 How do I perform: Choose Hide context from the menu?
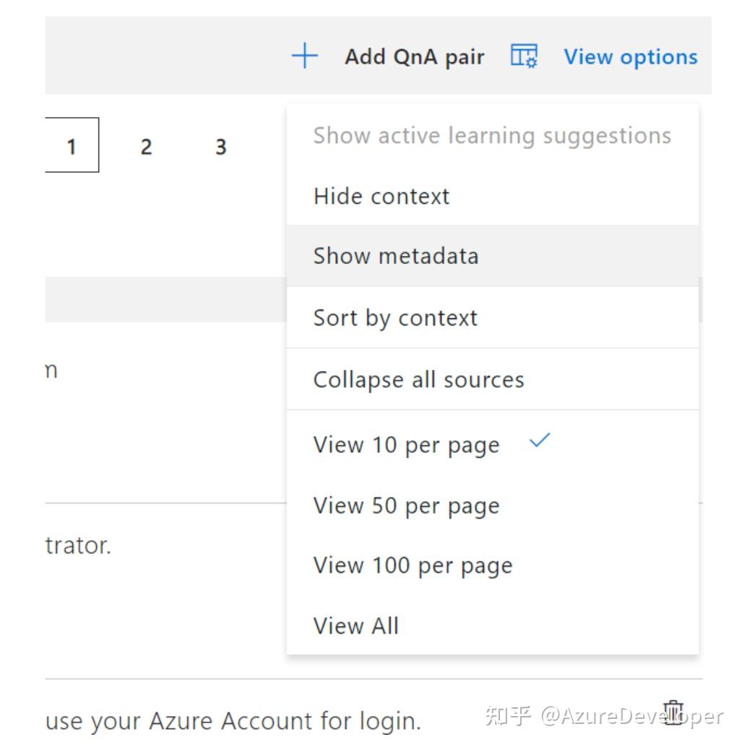click(x=381, y=196)
